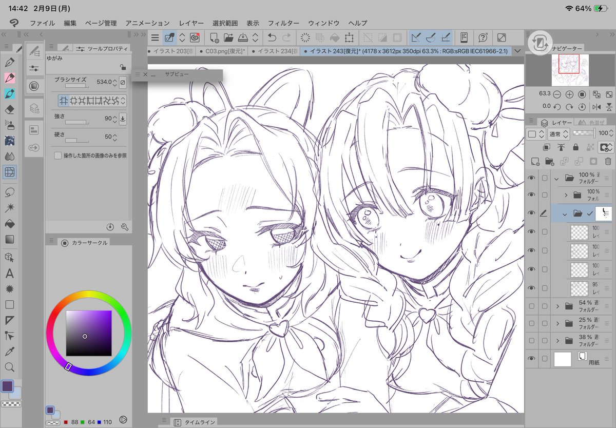Hide the 用紙 paper layer
The height and width of the screenshot is (428, 616).
click(x=531, y=359)
